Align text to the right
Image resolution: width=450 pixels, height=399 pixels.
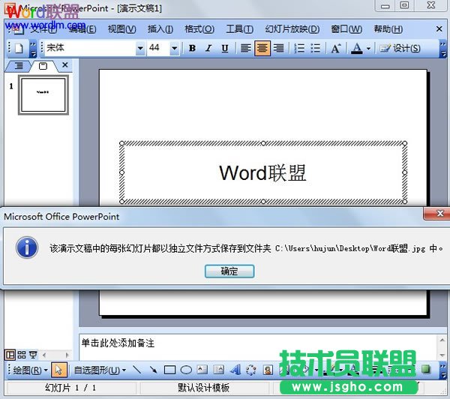278,48
